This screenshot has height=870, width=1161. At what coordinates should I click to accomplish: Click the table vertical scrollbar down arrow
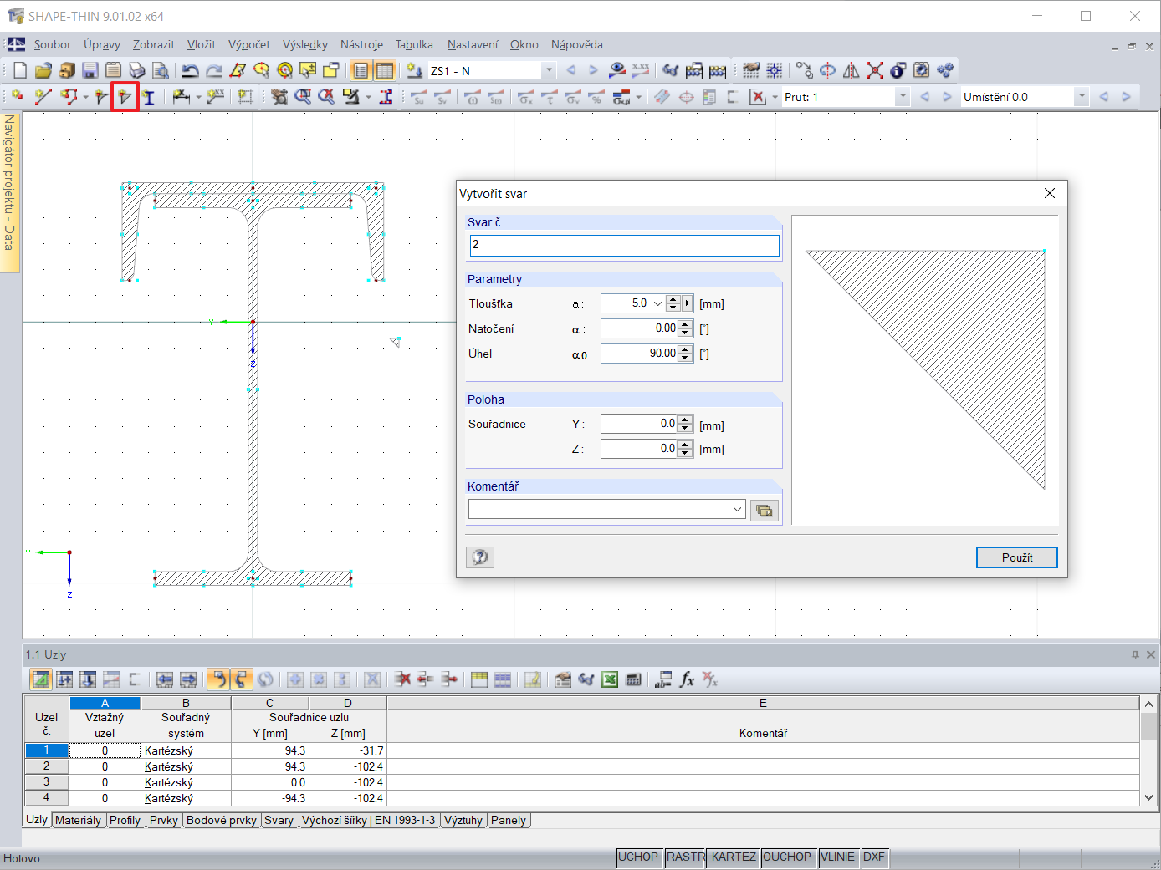pos(1148,798)
